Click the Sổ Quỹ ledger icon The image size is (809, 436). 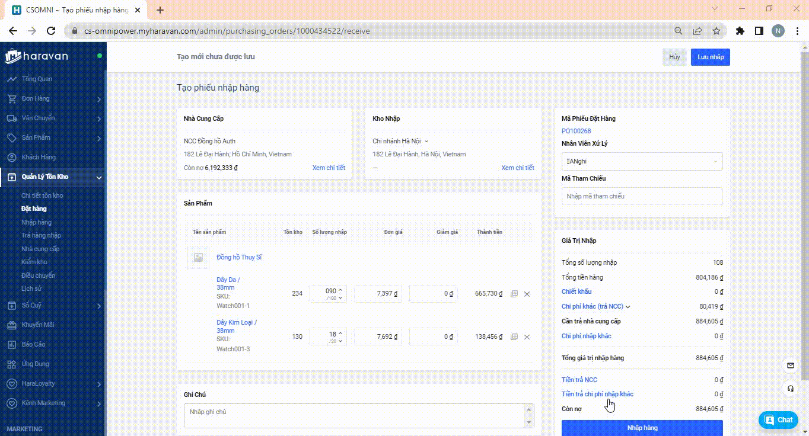click(x=11, y=306)
